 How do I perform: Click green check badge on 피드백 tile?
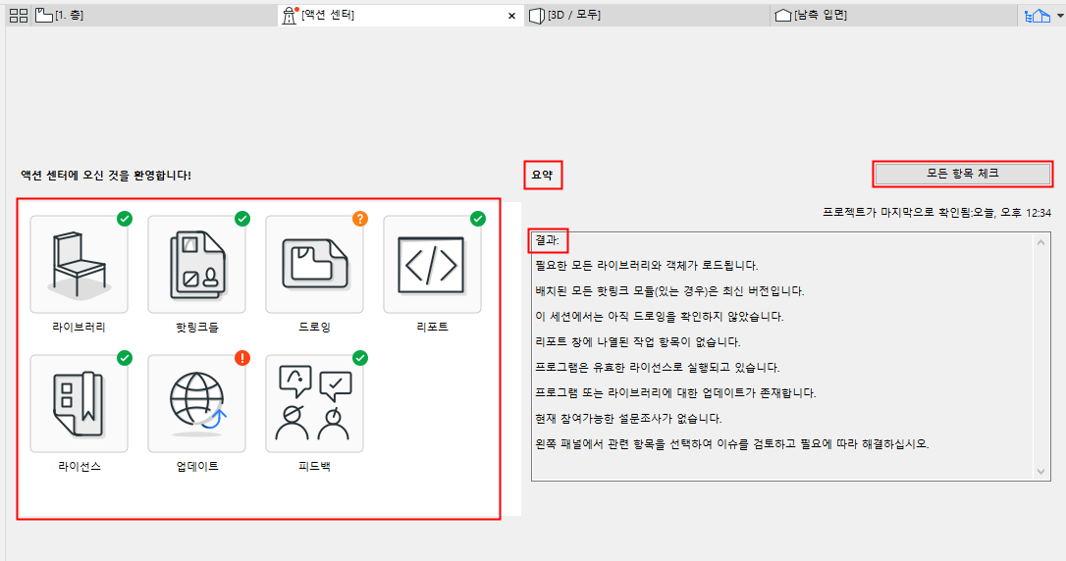359,358
